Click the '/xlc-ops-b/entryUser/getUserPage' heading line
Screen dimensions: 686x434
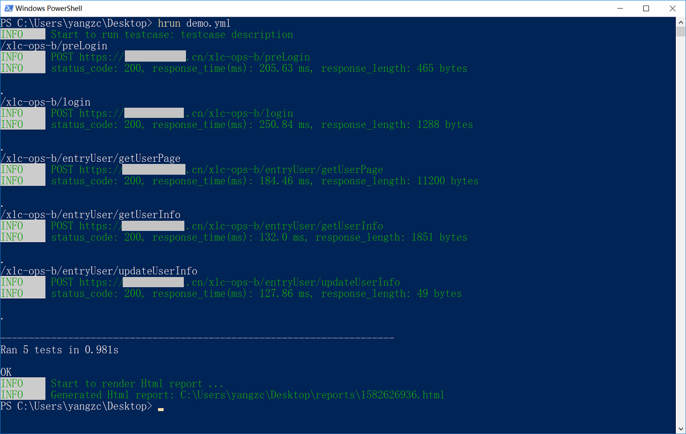tap(90, 158)
